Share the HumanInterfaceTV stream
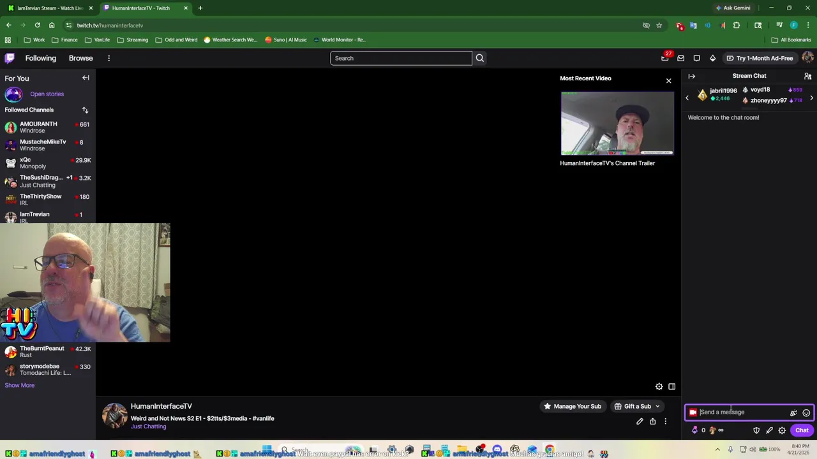Image resolution: width=817 pixels, height=459 pixels. 652,421
